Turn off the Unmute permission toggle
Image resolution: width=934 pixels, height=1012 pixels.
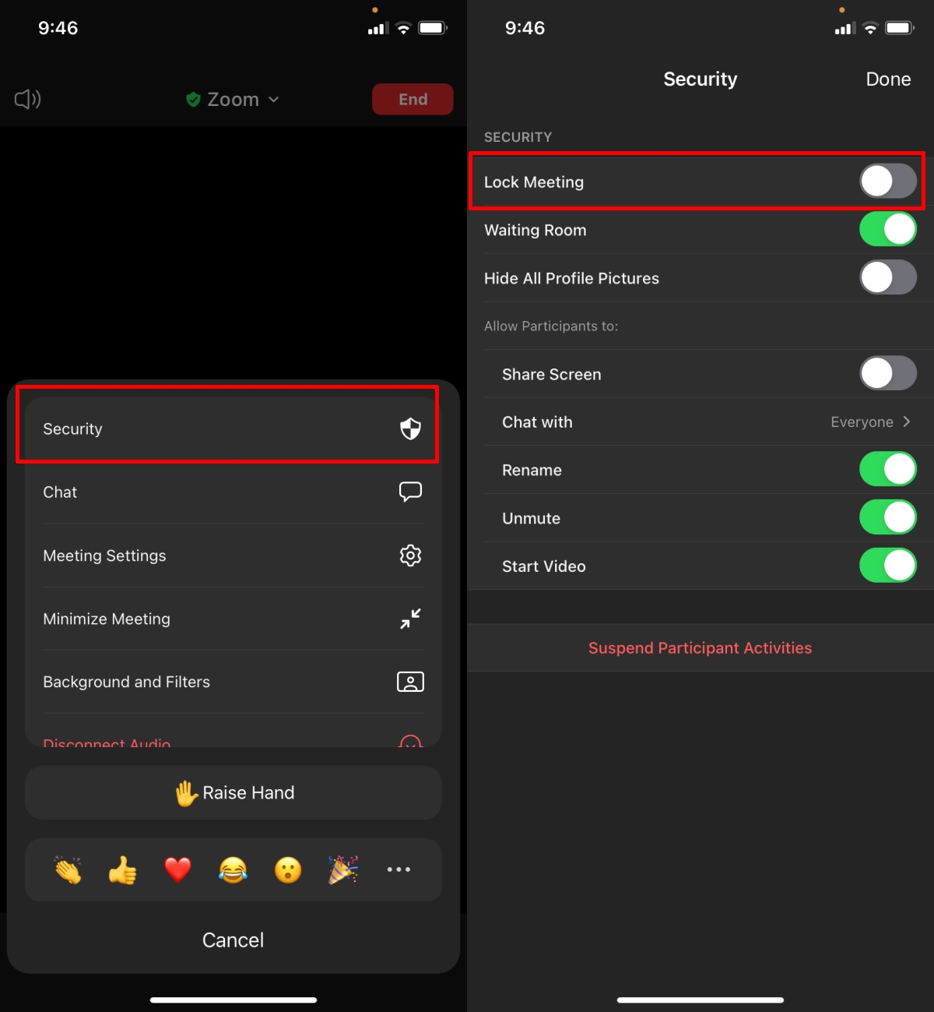[888, 518]
